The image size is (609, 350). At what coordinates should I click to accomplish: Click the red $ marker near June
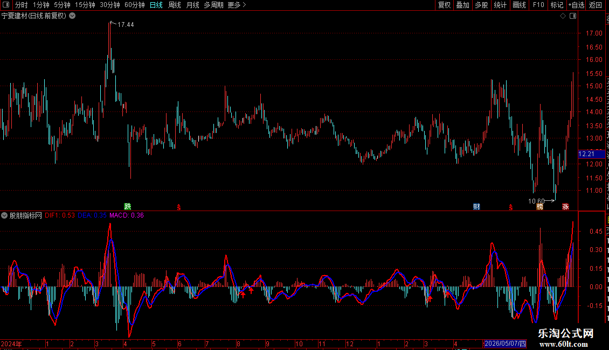(x=179, y=207)
